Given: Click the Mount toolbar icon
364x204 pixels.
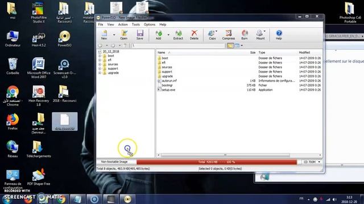Looking at the screenshot, I should (260, 35).
